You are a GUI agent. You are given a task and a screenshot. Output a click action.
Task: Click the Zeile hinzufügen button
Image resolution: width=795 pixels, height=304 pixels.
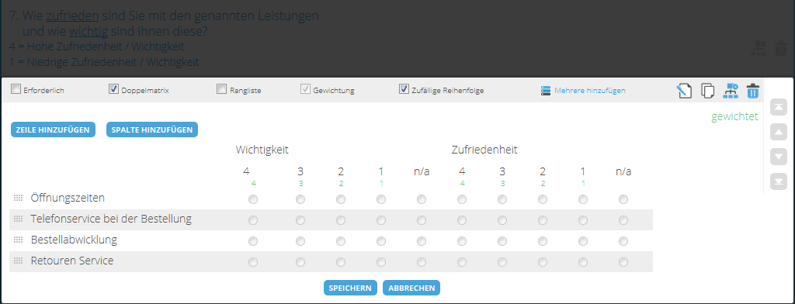pyautogui.click(x=53, y=130)
